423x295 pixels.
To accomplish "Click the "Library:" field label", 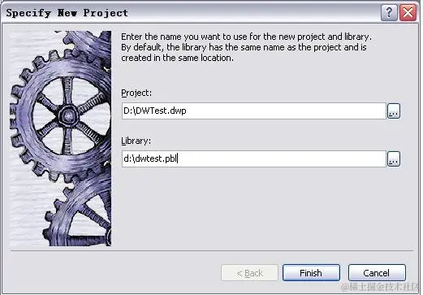I will 136,141.
